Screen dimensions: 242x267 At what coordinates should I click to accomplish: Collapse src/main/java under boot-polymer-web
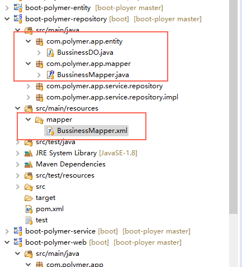click(x=17, y=254)
